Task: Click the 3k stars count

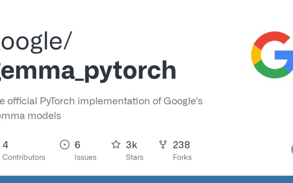Action: pos(131,145)
